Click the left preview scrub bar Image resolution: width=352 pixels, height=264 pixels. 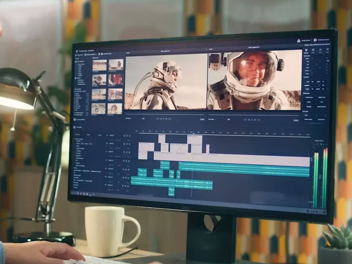click(x=165, y=114)
